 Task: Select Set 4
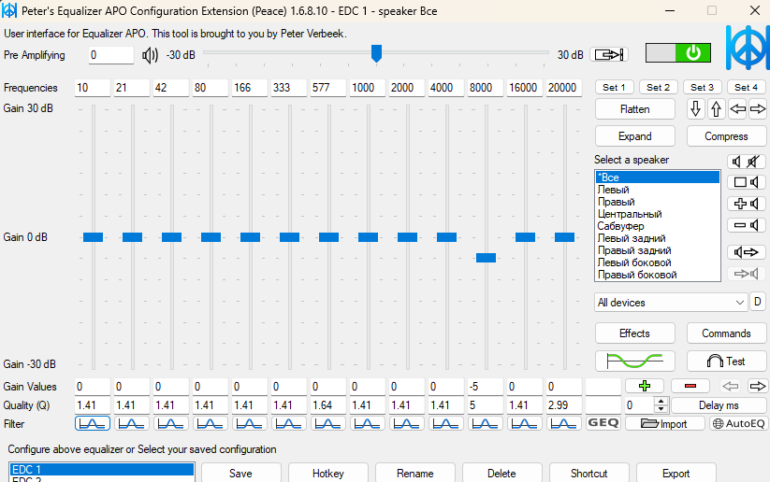[747, 87]
